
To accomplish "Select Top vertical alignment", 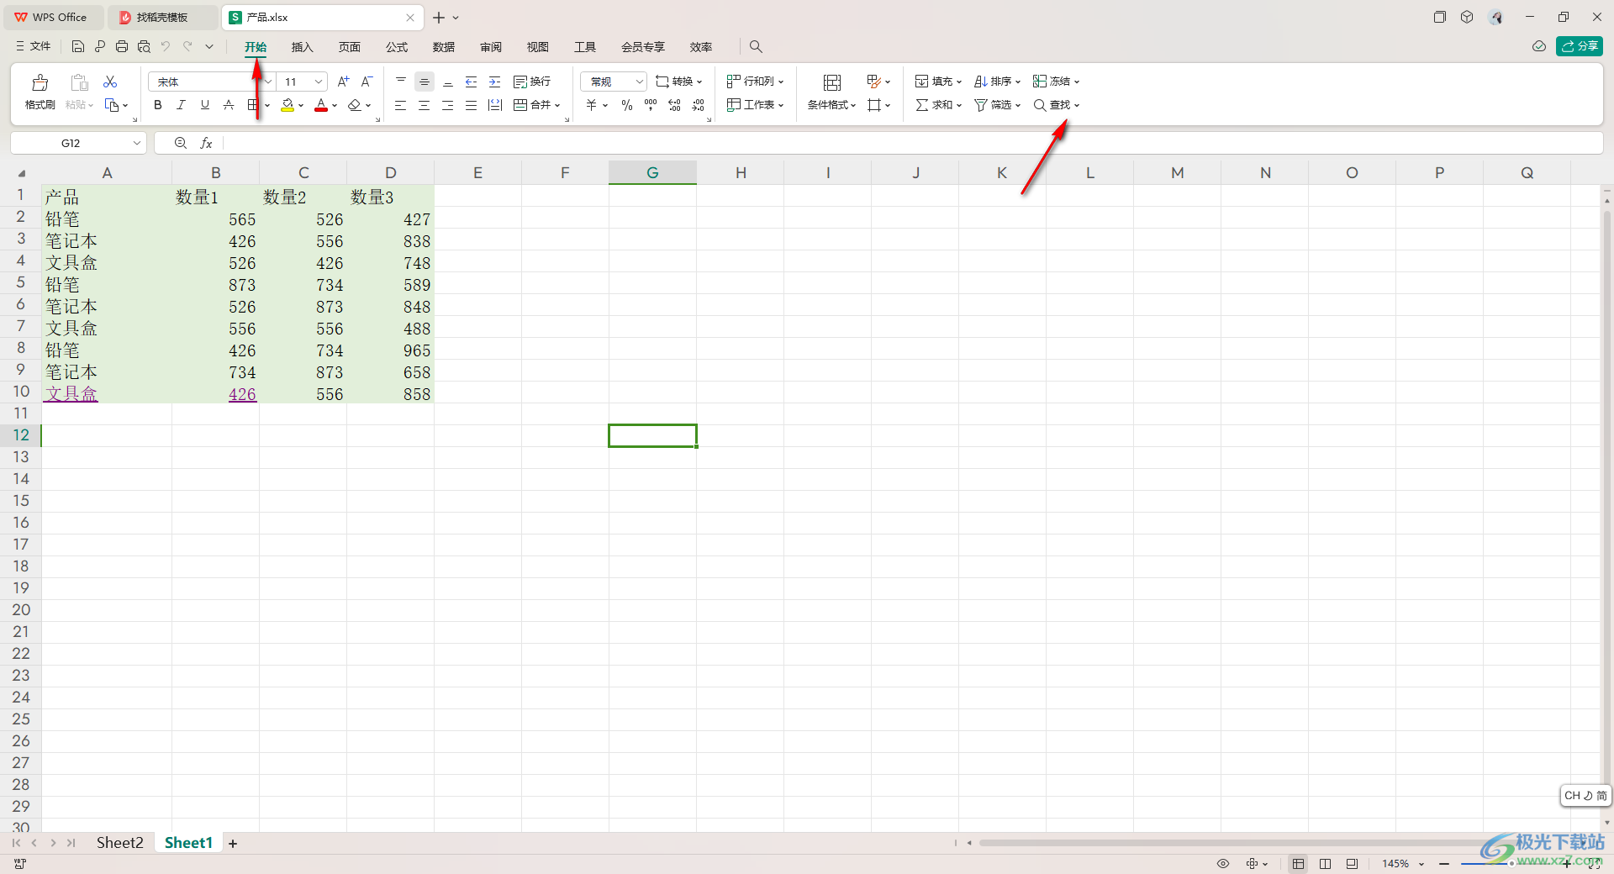I will [401, 82].
